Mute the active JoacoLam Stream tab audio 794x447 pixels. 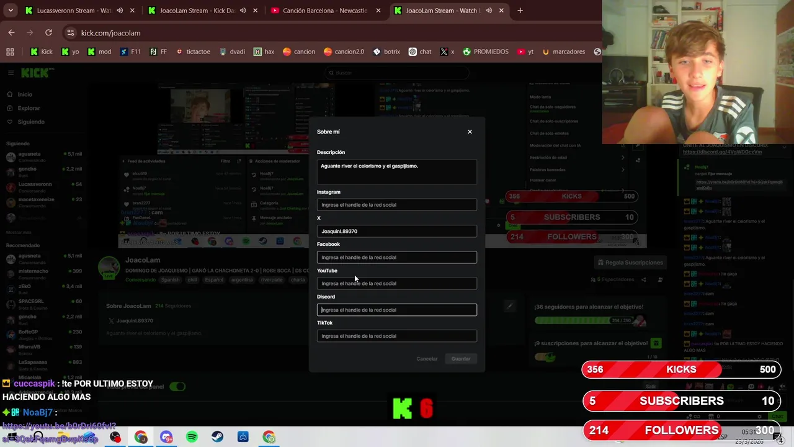(489, 11)
